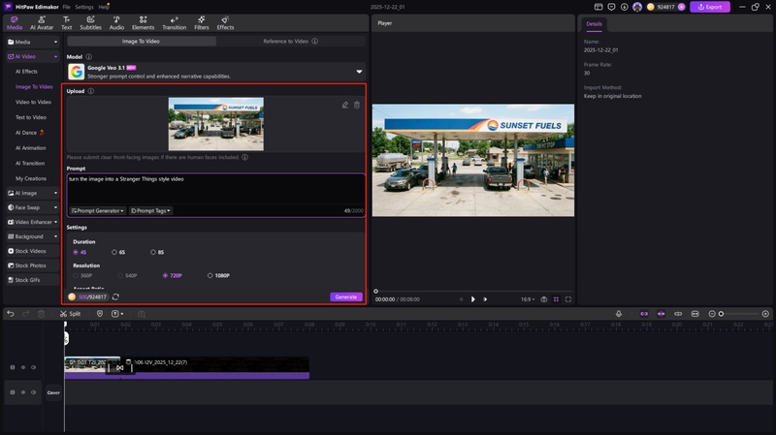Open the feedback message icon in title bar
Image resolution: width=776 pixels, height=435 pixels.
pyautogui.click(x=611, y=7)
